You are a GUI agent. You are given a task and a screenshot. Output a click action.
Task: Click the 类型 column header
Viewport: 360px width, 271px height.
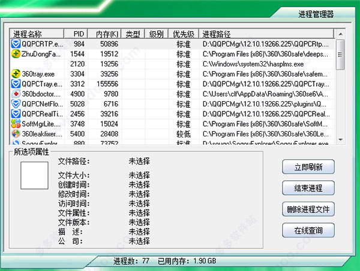(133, 34)
